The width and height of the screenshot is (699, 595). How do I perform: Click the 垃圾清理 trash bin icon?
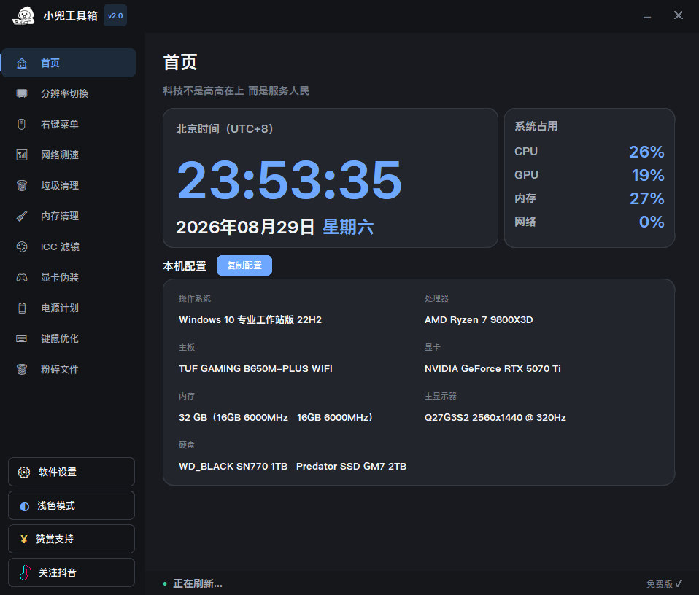point(22,185)
